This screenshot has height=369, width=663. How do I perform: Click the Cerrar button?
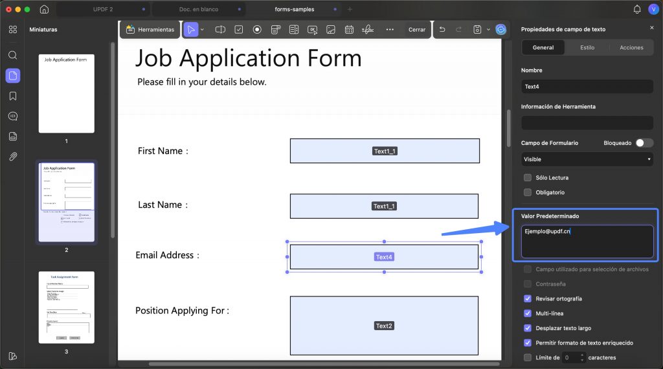point(417,30)
